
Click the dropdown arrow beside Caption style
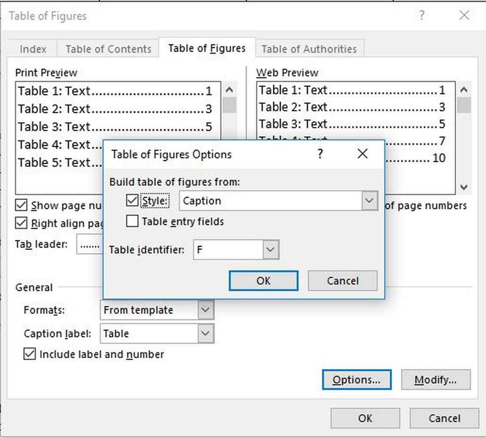click(x=368, y=201)
